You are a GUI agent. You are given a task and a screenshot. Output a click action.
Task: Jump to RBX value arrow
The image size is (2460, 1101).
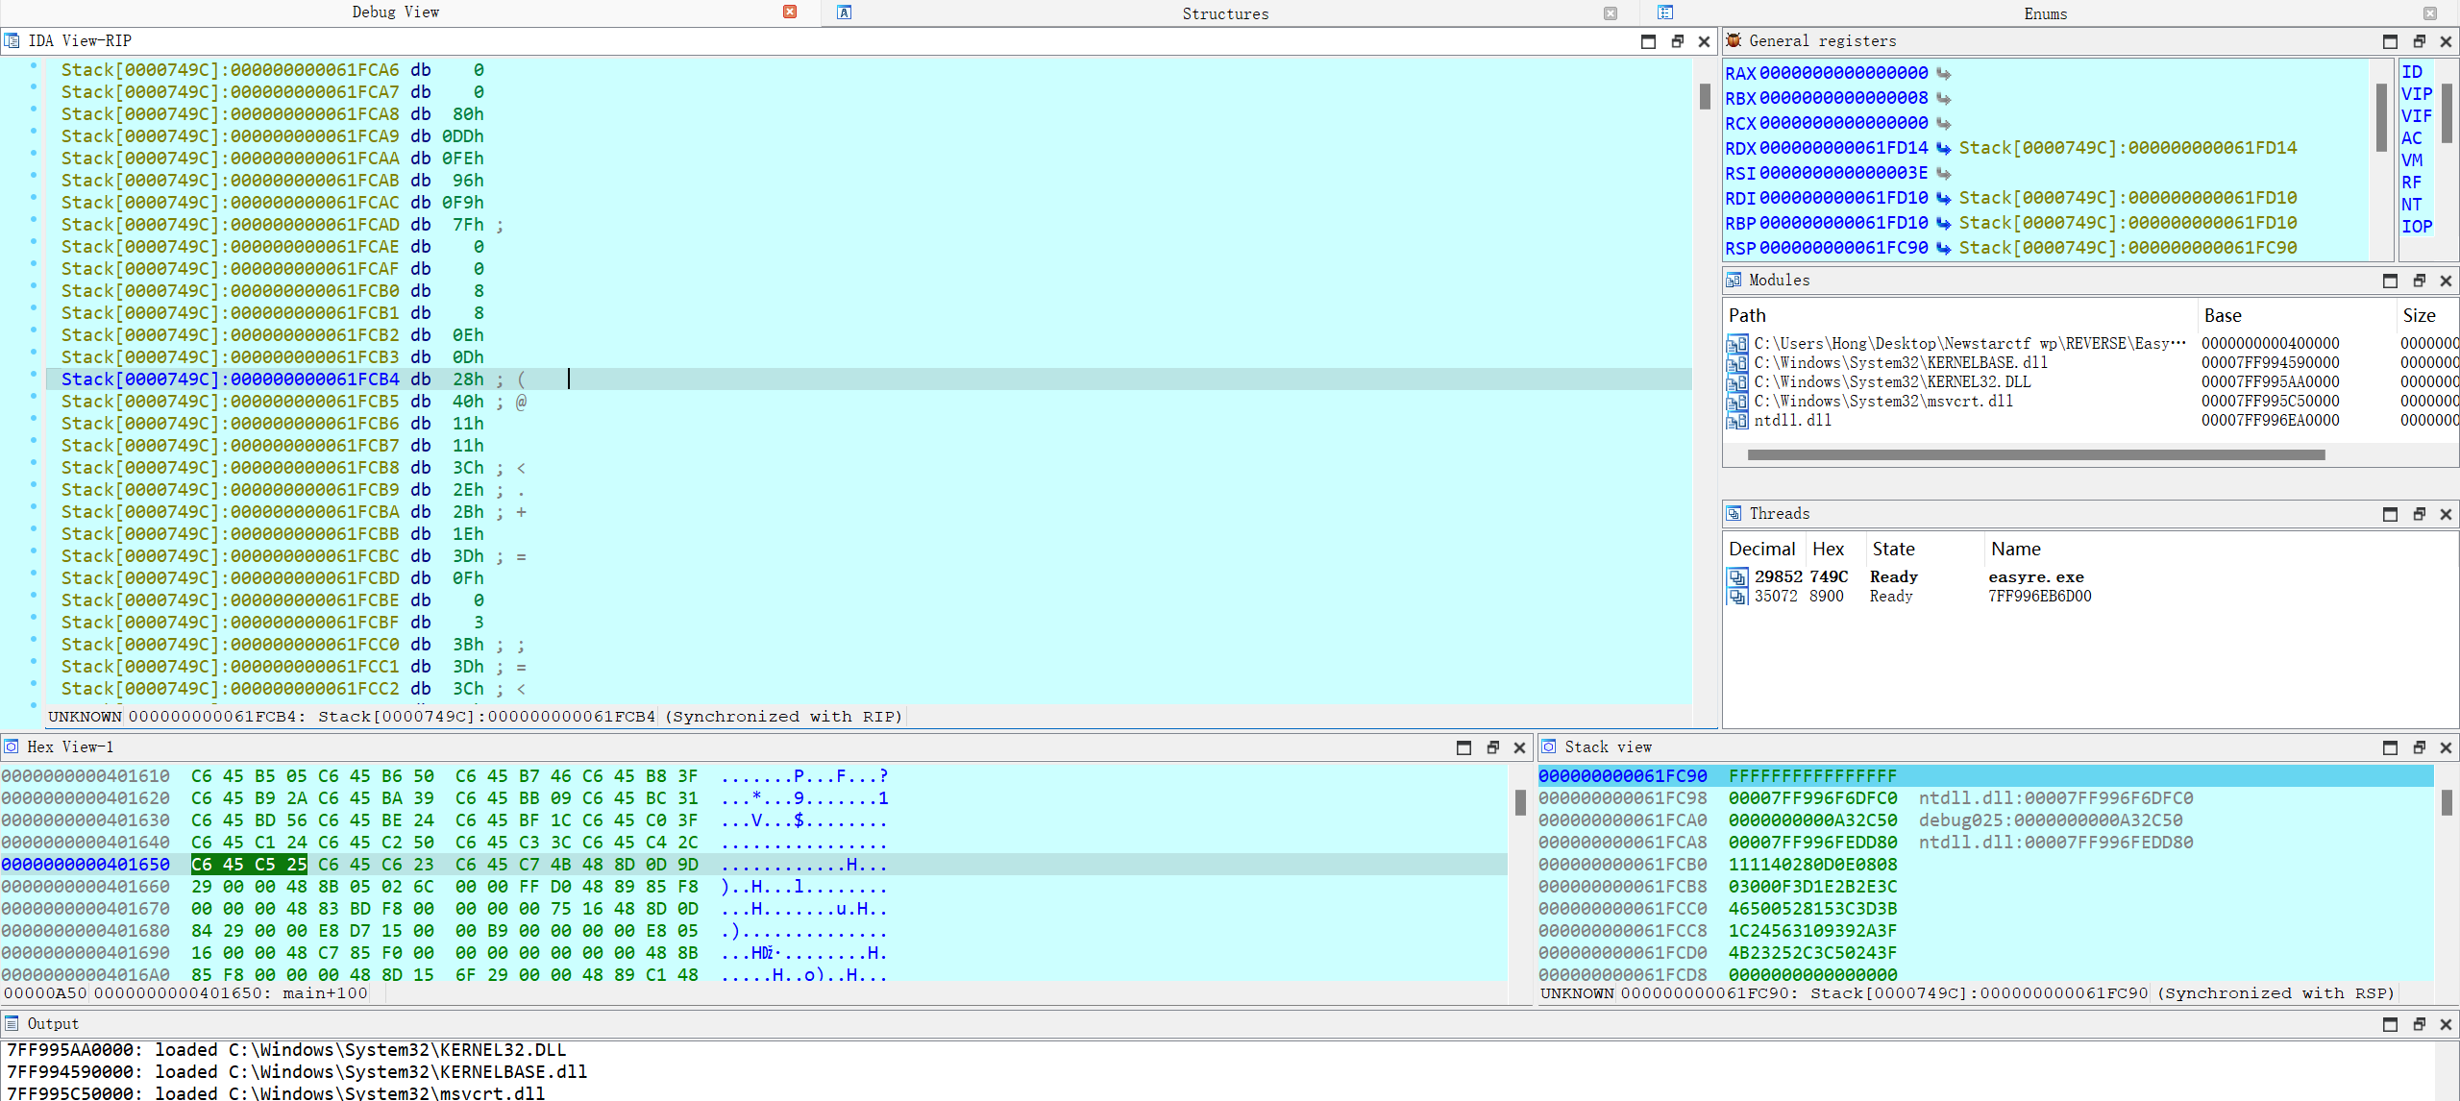point(1943,98)
